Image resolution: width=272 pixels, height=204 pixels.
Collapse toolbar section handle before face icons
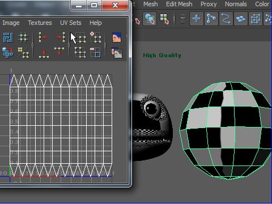click(105, 45)
